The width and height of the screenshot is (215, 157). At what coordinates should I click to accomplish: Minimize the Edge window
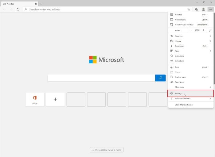tap(197, 2)
